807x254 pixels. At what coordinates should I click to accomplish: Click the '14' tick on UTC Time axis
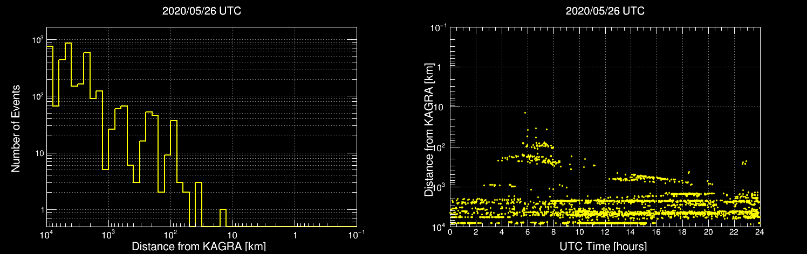pyautogui.click(x=631, y=232)
